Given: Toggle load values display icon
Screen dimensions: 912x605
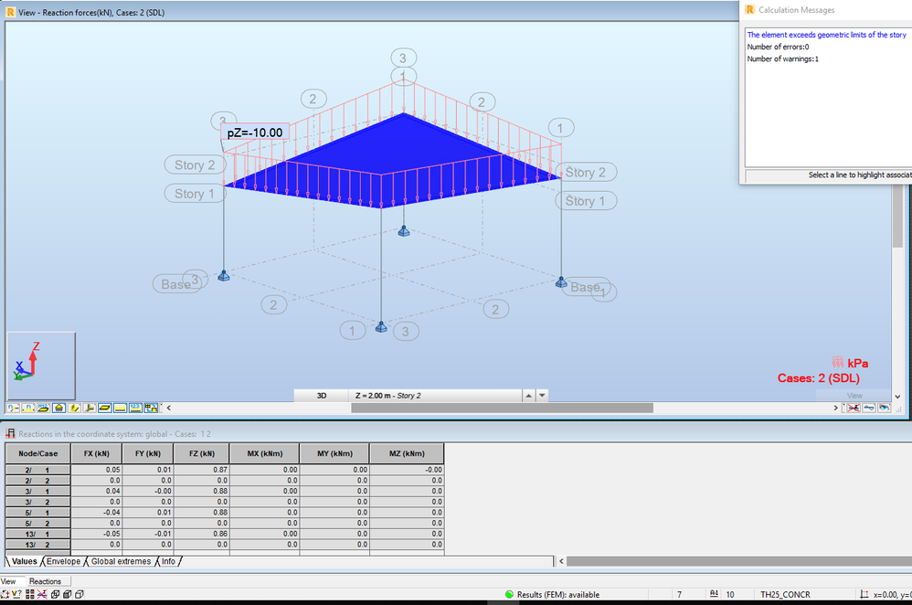Looking at the screenshot, I should [x=135, y=408].
